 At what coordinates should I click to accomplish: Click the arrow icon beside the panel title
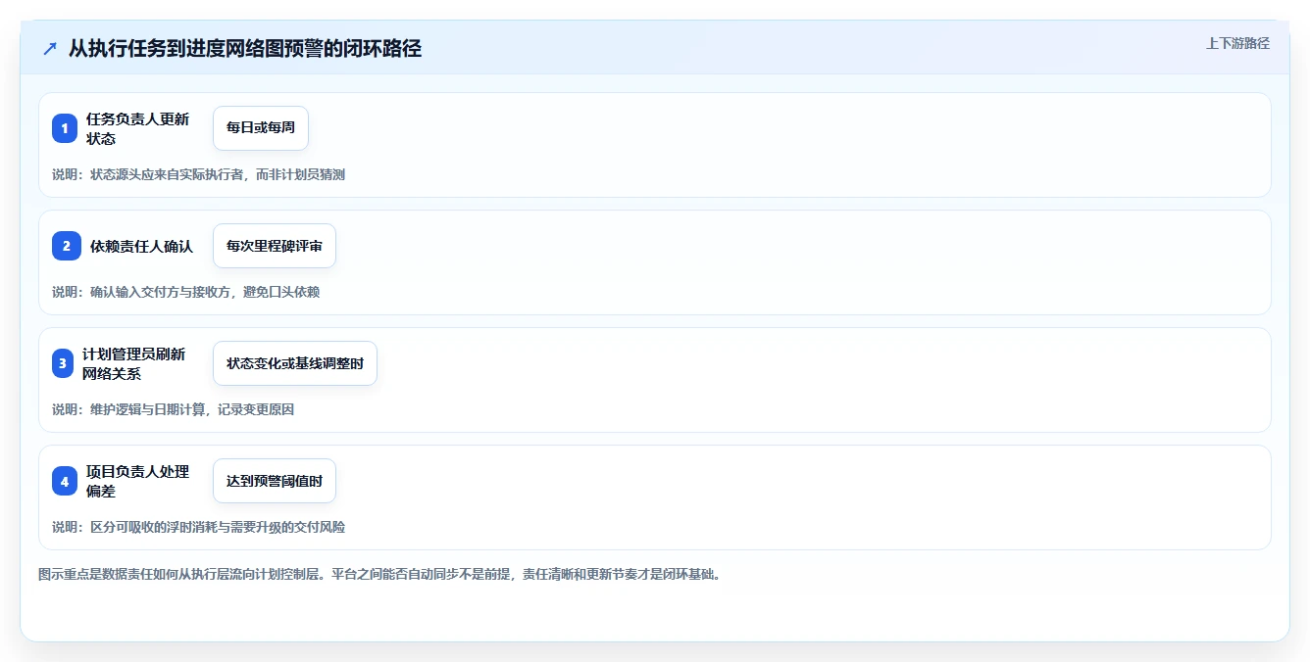click(50, 48)
